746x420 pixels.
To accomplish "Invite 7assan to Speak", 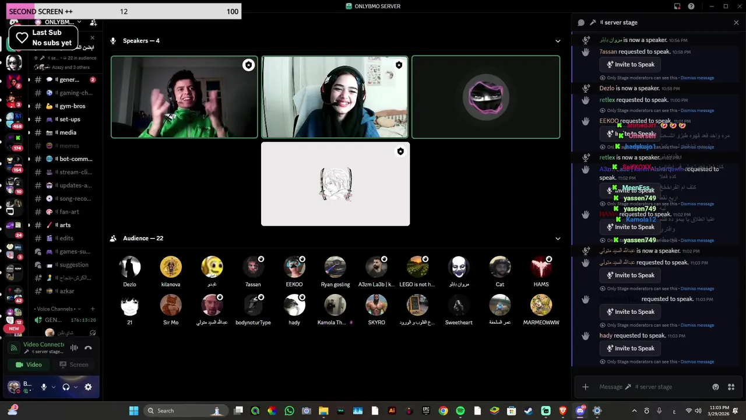I will [x=630, y=65].
